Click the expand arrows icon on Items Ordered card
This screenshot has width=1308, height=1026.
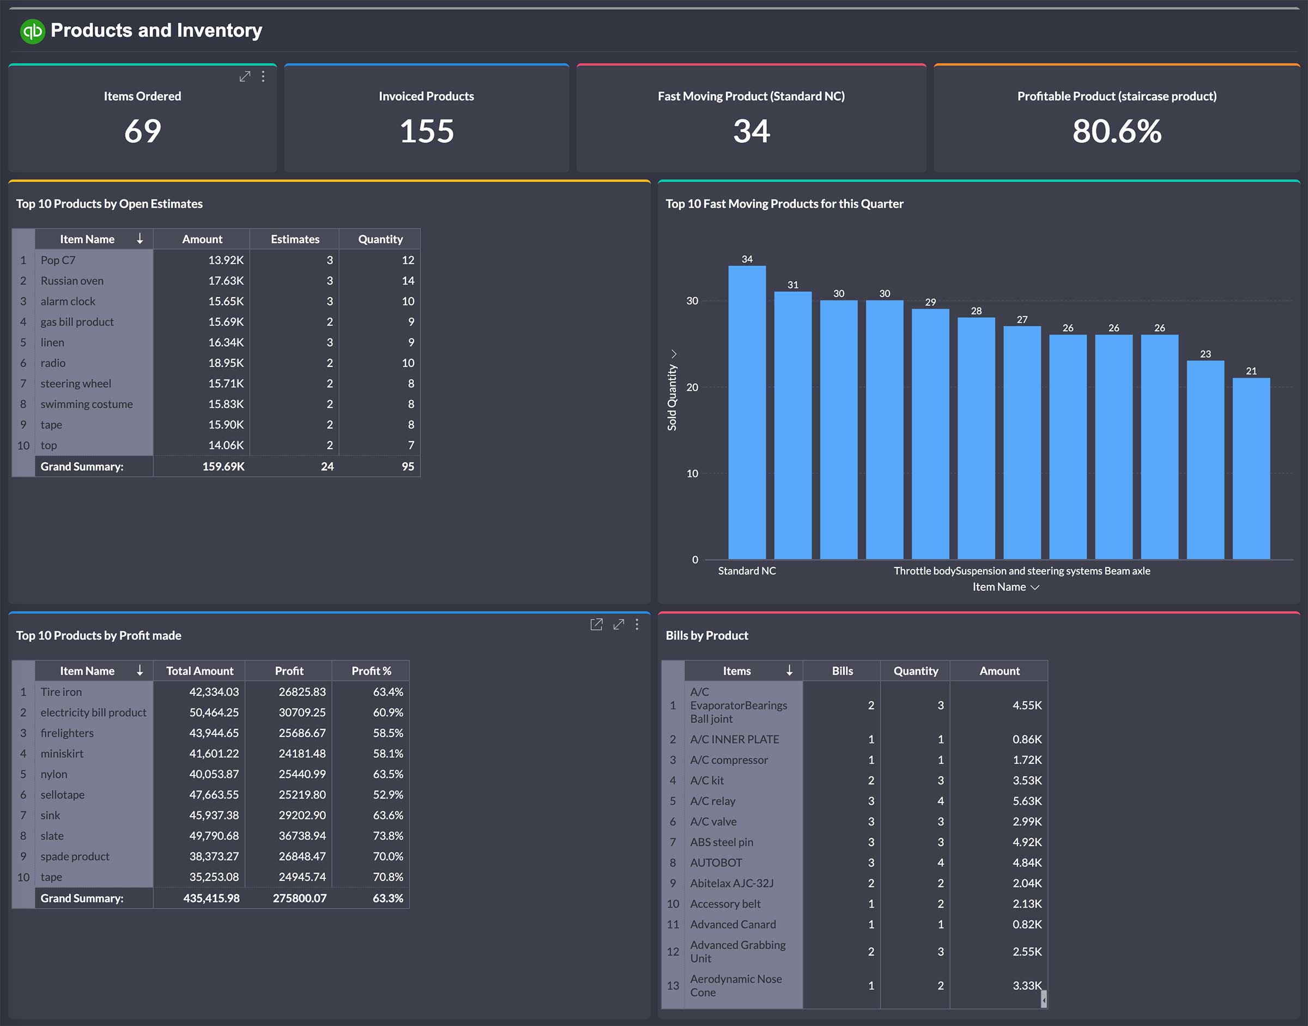[x=245, y=76]
